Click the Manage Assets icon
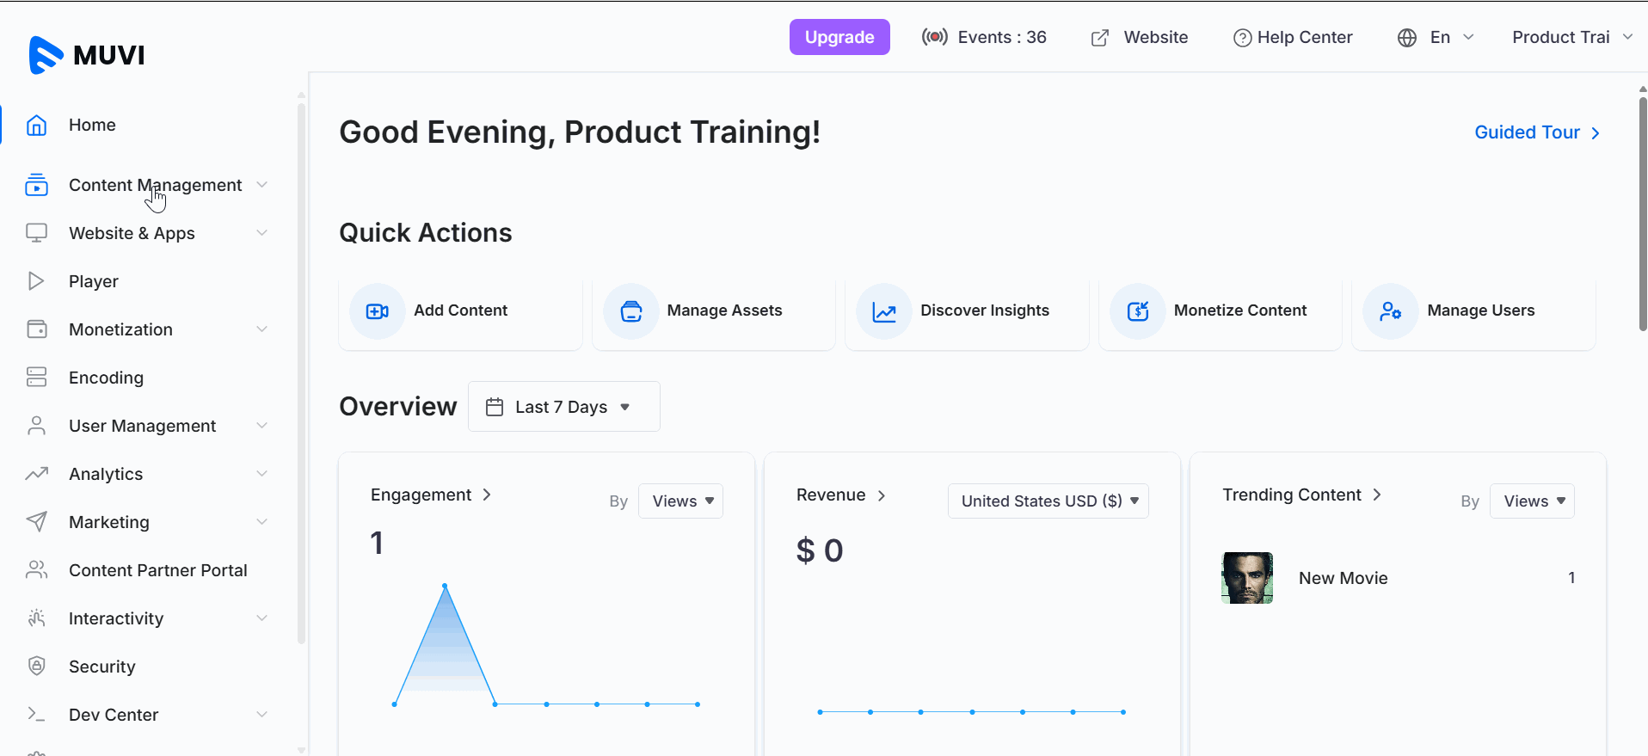The height and width of the screenshot is (756, 1648). point(630,311)
